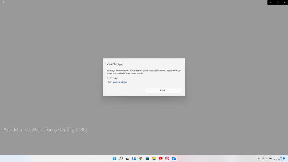Click the battery status icon
Screen dimensions: 288x162
click(x=270, y=158)
